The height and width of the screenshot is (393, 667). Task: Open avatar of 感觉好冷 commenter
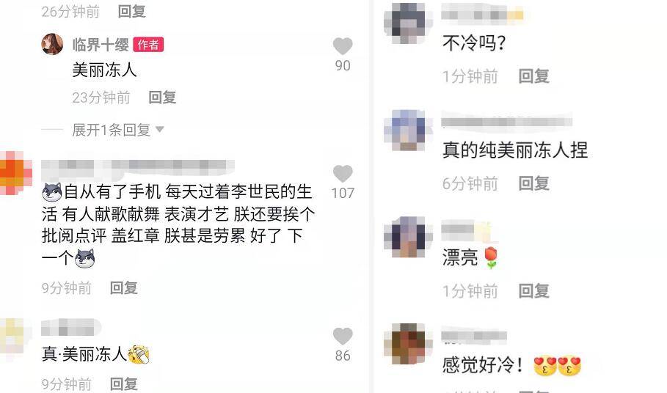404,344
